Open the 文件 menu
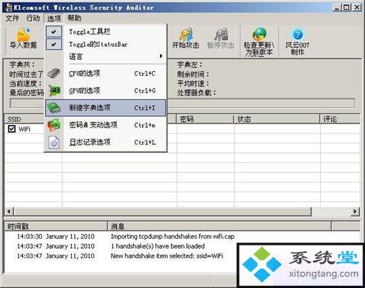Screen dimensions: 365x288 click(12, 18)
